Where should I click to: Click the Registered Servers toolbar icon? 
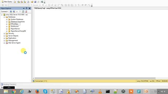pyautogui.click(x=42, y=2)
